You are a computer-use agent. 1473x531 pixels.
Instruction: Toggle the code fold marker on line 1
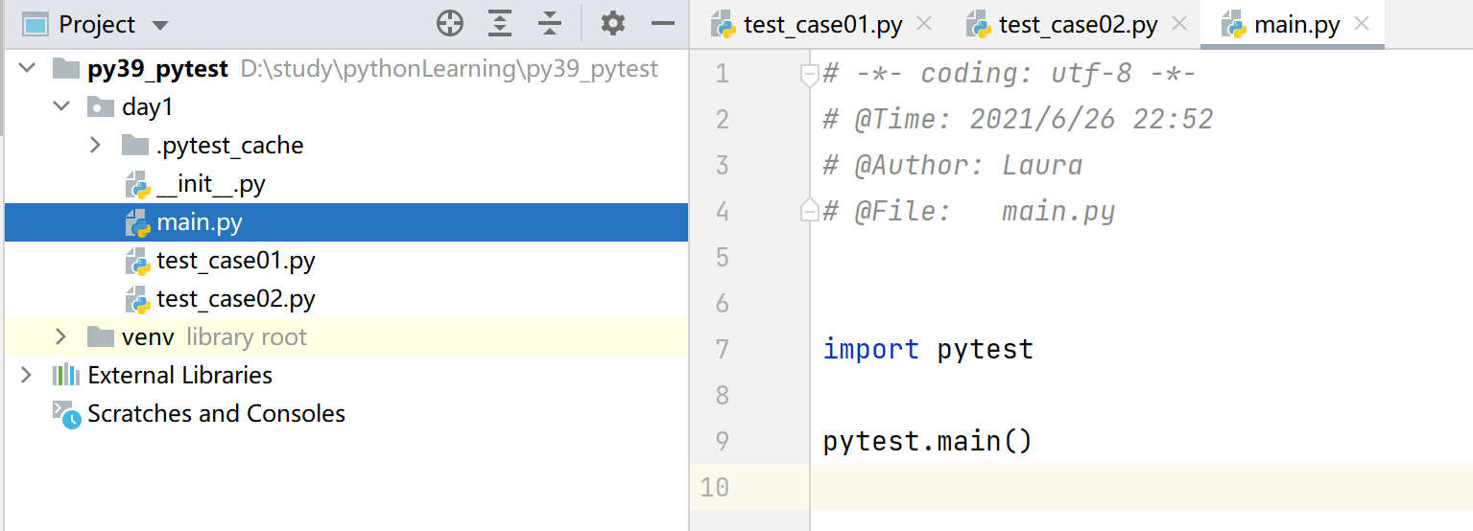[x=809, y=74]
